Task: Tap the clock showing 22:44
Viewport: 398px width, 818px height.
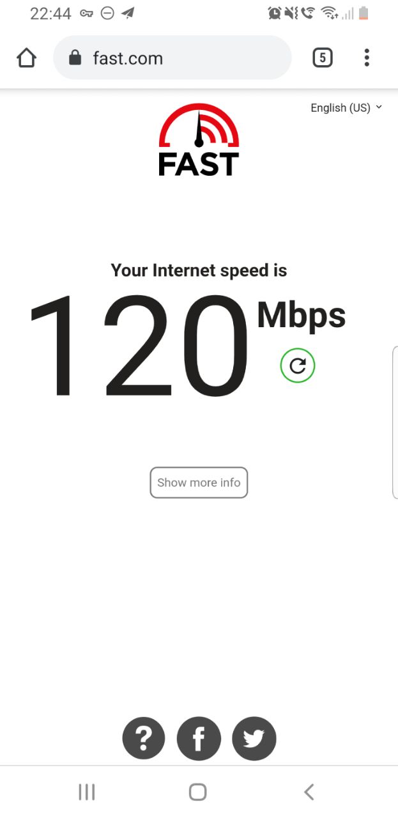Action: click(x=50, y=13)
